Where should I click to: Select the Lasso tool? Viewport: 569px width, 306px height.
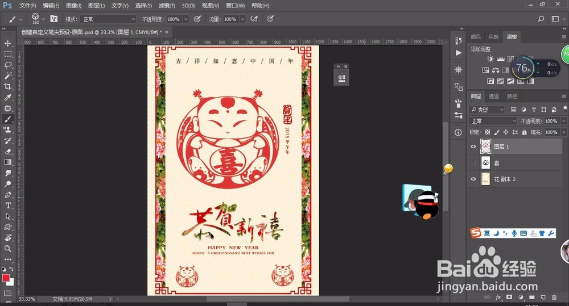tap(7, 65)
